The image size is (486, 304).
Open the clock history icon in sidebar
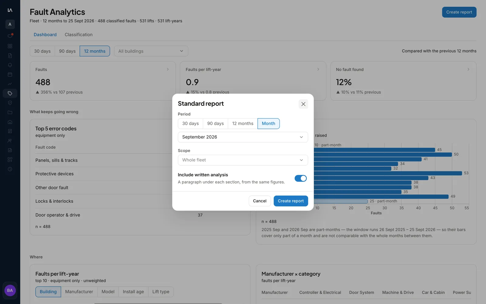tap(10, 169)
